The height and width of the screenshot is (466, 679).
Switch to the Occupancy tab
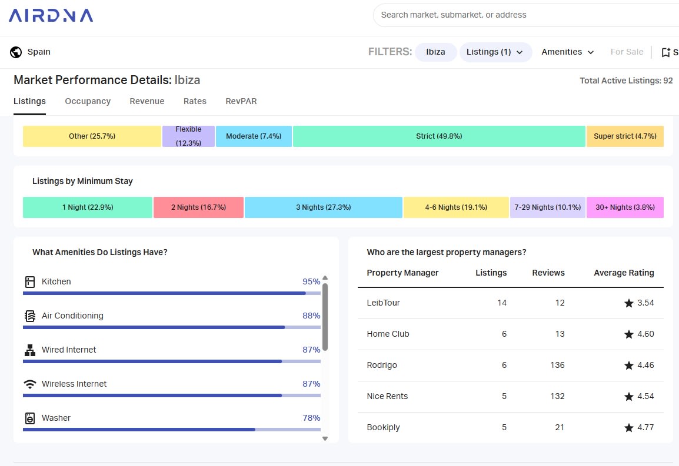click(88, 101)
